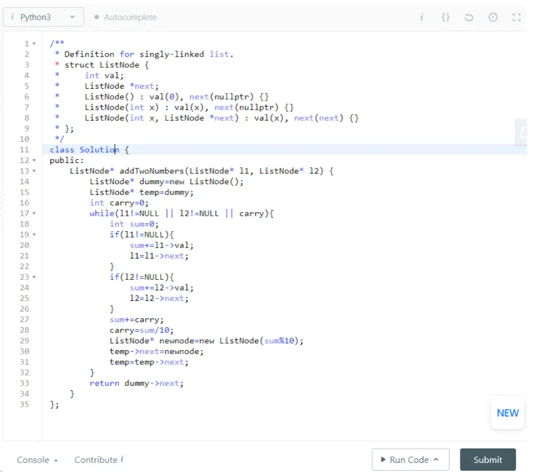This screenshot has width=535, height=472.
Task: Toggle the Autocomplete indicator
Action: pyautogui.click(x=126, y=17)
